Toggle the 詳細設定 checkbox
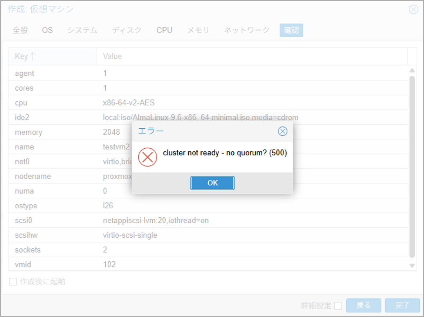 pos(338,306)
